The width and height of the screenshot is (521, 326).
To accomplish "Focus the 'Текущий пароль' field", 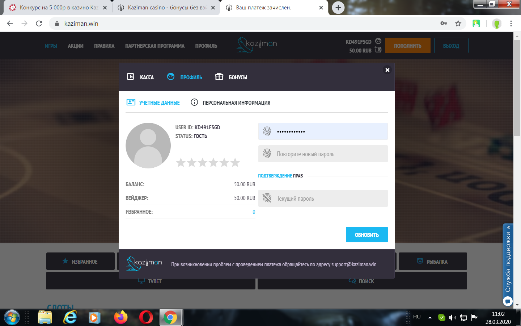I will pyautogui.click(x=323, y=198).
